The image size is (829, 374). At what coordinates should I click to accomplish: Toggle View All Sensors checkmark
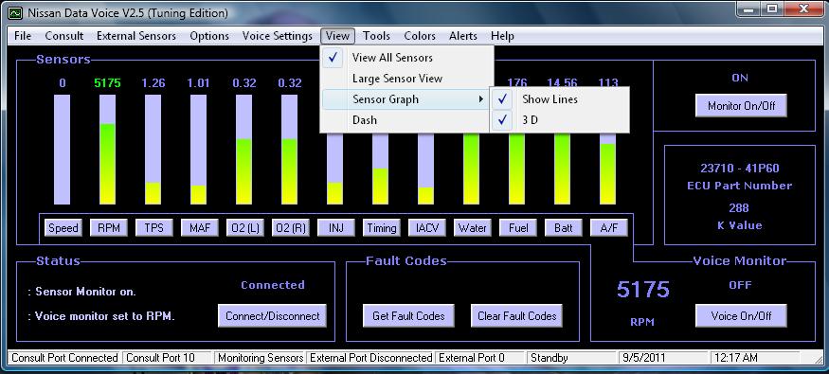click(406, 58)
